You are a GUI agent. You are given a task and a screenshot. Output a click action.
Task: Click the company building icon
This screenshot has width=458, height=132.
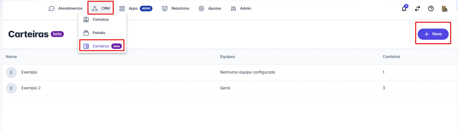[445, 9]
